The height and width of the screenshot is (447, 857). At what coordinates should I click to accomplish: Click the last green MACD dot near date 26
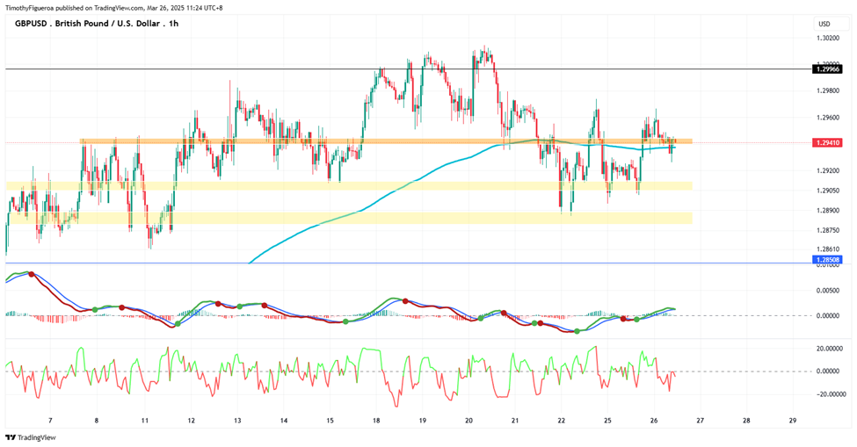click(x=636, y=320)
